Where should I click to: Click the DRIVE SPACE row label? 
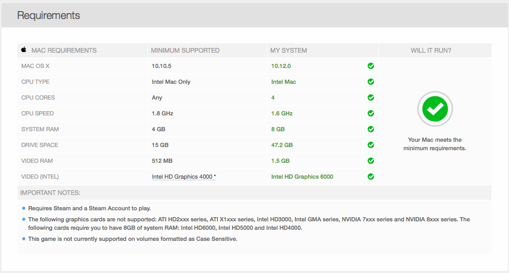pyautogui.click(x=40, y=145)
